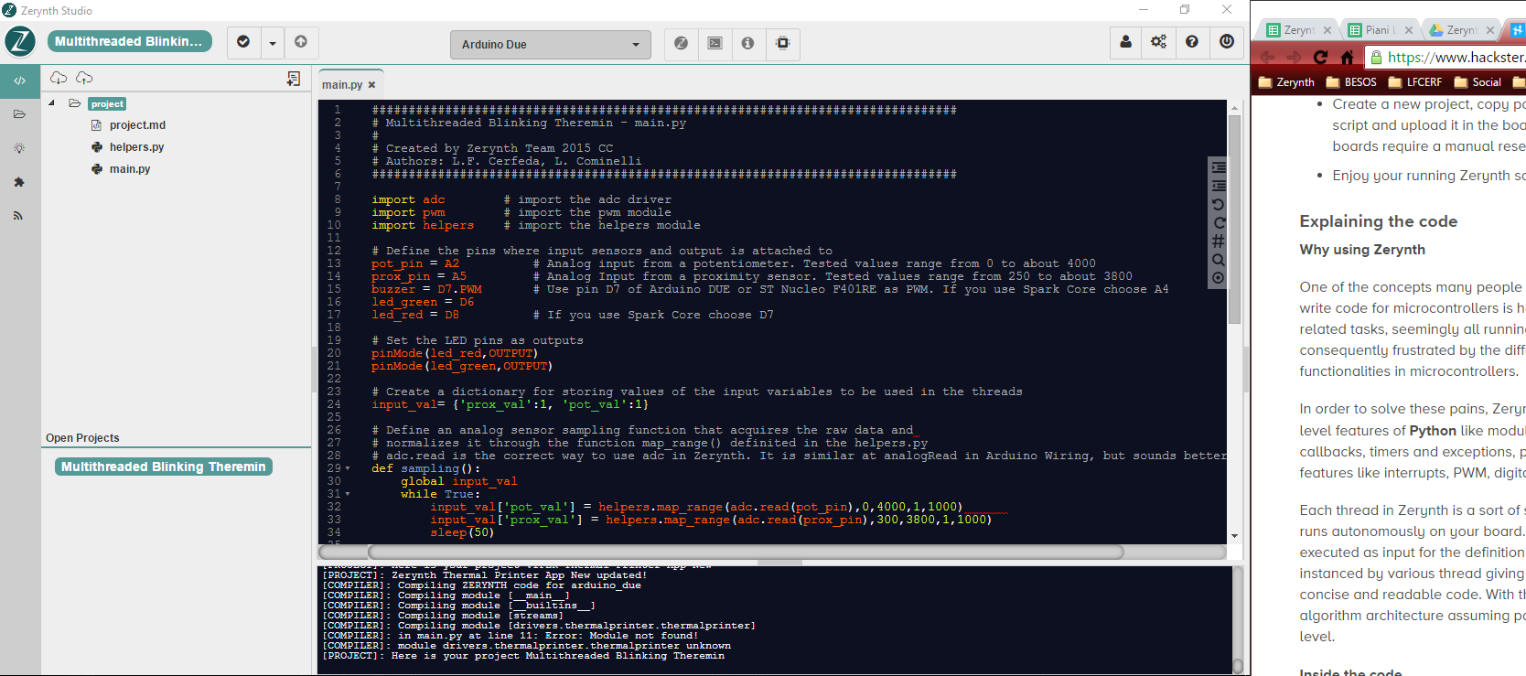The width and height of the screenshot is (1526, 676).
Task: Click the verify project checkmark icon
Action: [243, 42]
